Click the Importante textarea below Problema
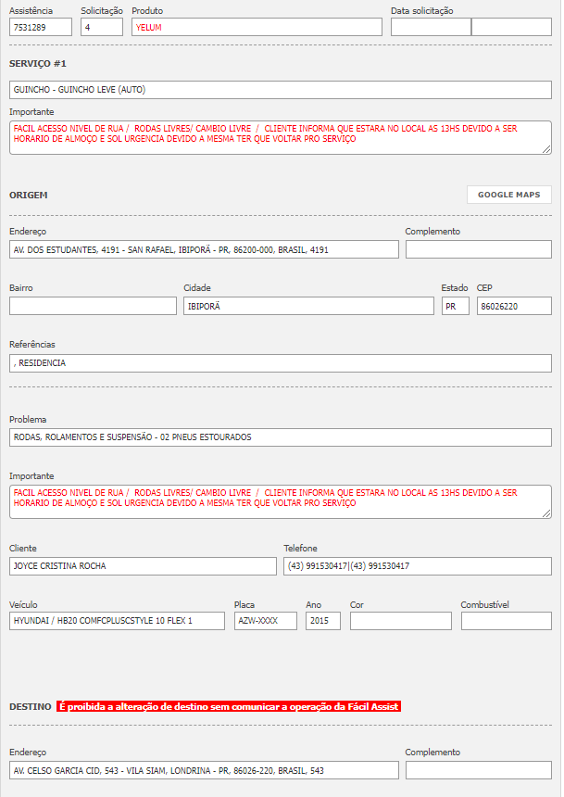The height and width of the screenshot is (797, 564). coord(281,501)
